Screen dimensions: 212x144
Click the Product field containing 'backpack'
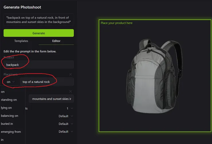coord(39,65)
